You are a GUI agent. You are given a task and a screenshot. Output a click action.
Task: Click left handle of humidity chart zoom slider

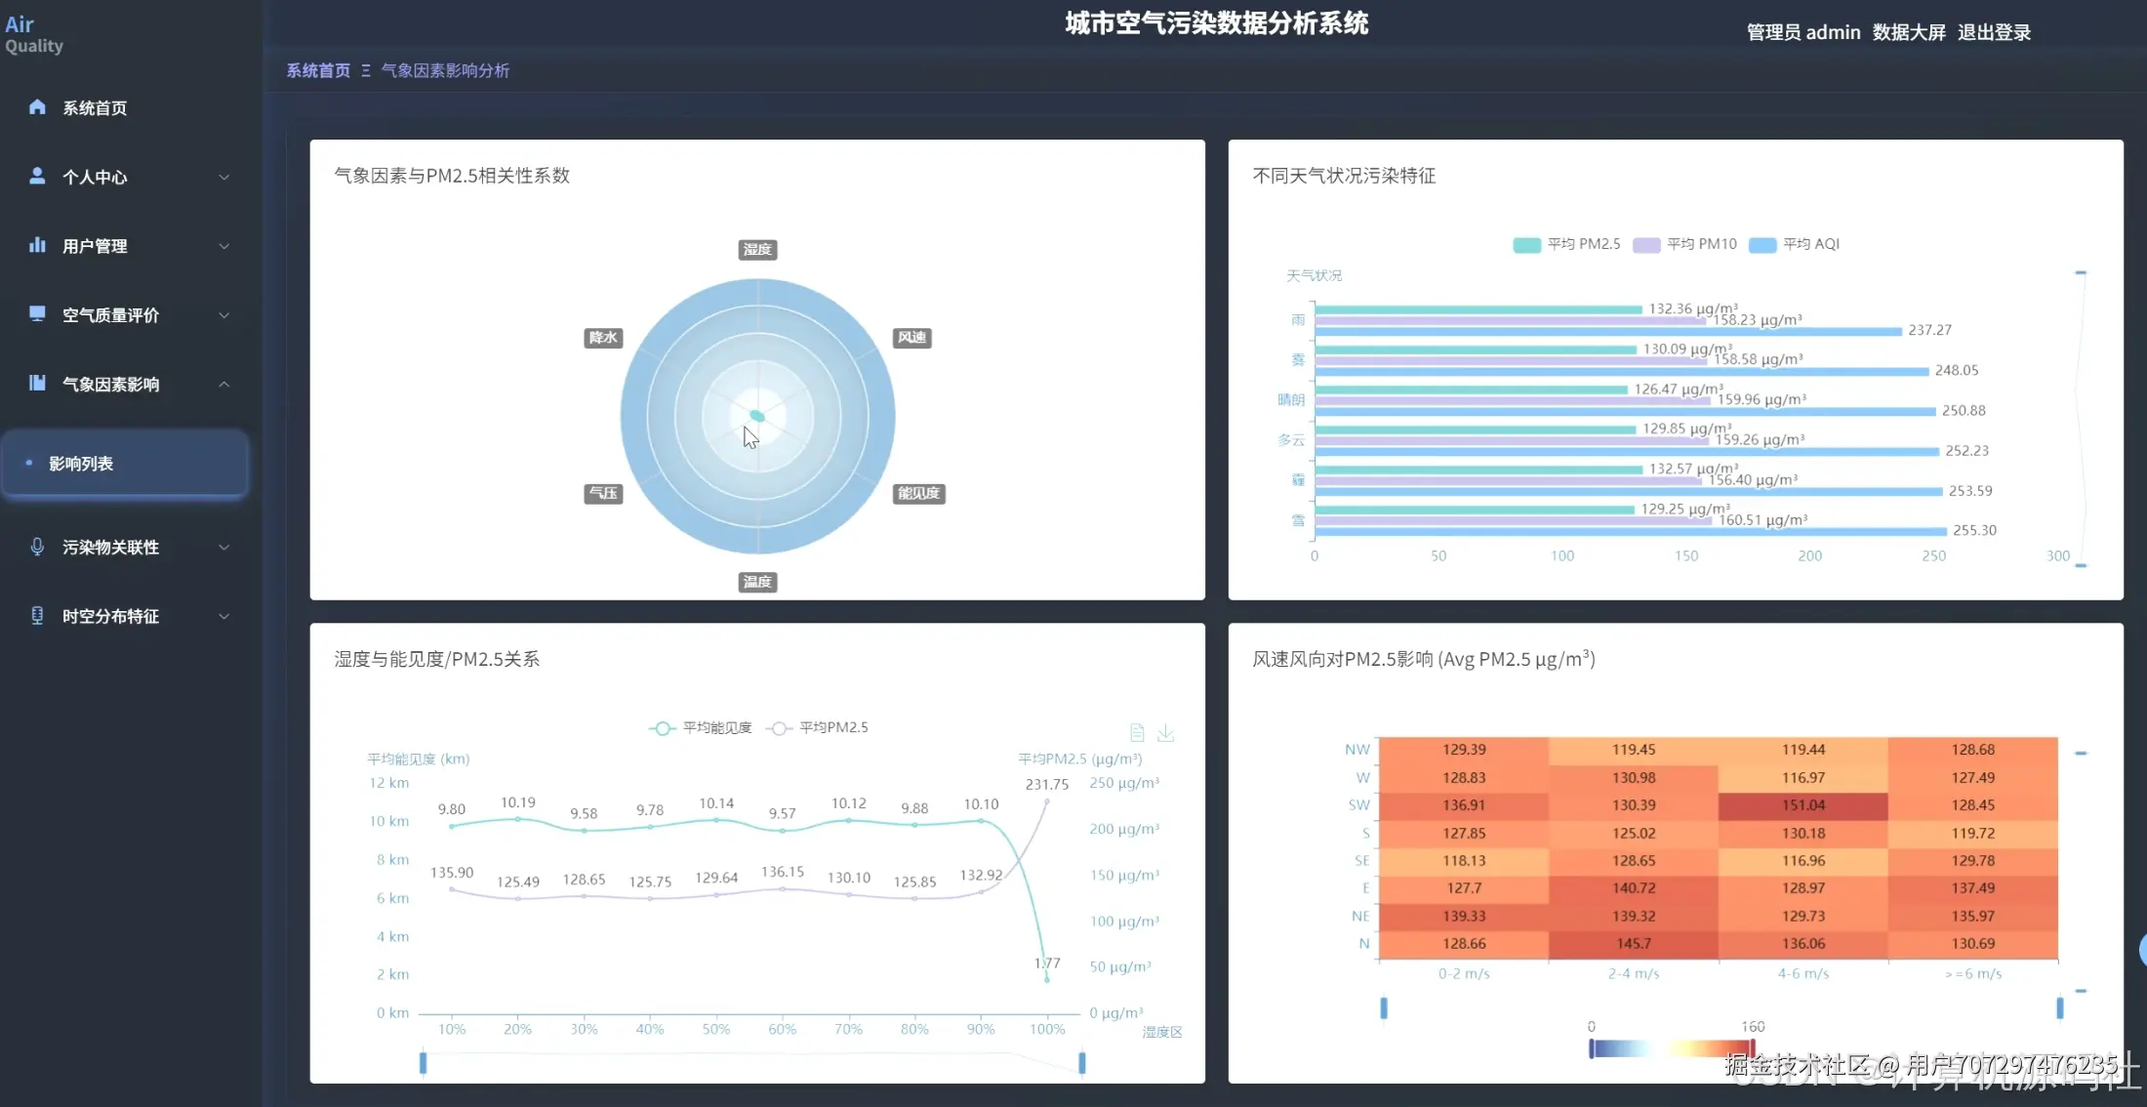point(423,1062)
